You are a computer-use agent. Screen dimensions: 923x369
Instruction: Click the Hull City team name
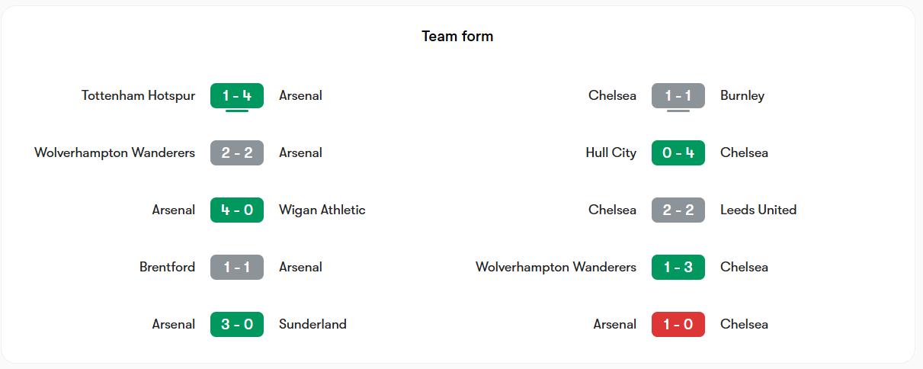coord(611,152)
